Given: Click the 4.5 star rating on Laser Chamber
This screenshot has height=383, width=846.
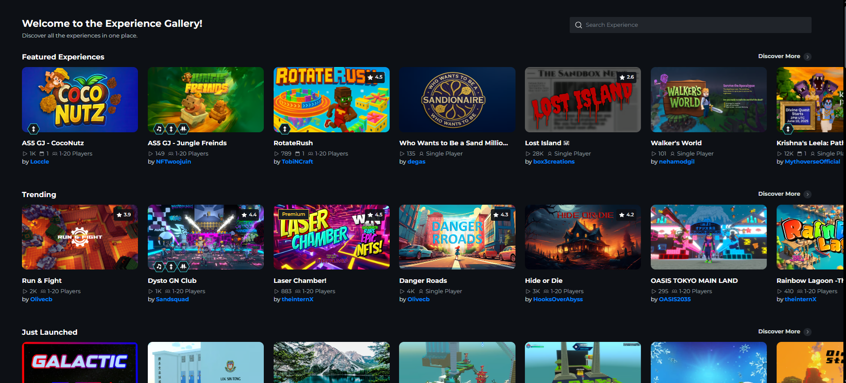Looking at the screenshot, I should pyautogui.click(x=375, y=215).
